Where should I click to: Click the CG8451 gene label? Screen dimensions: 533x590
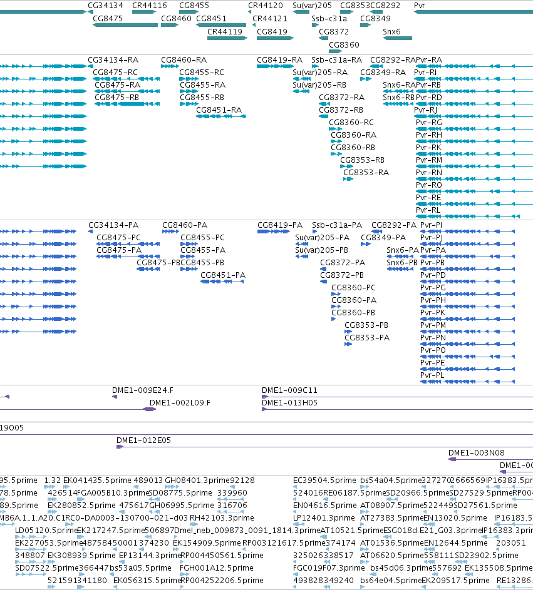[211, 18]
